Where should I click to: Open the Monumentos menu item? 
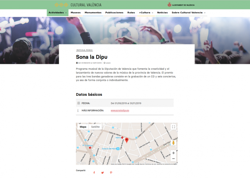click(93, 12)
